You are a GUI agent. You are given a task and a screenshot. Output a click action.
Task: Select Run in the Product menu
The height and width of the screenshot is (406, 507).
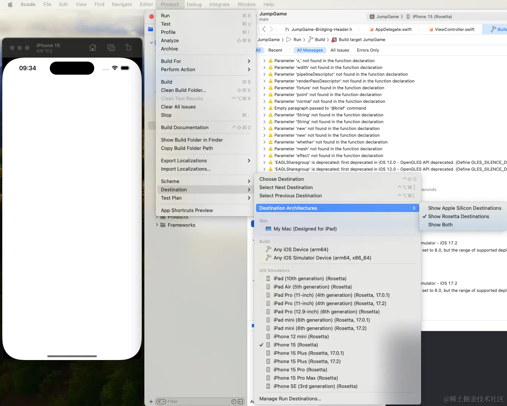click(x=206, y=16)
